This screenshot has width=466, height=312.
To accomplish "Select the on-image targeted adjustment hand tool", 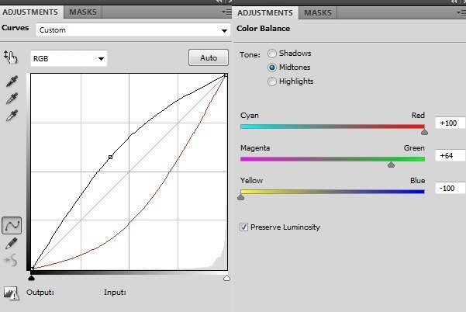I will pyautogui.click(x=10, y=57).
